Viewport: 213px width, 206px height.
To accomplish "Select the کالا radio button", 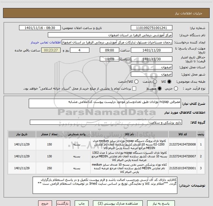I will point(169,82).
